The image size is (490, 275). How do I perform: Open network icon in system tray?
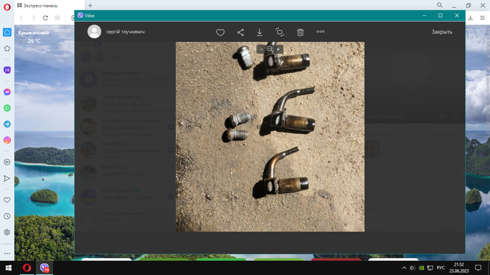(431, 268)
